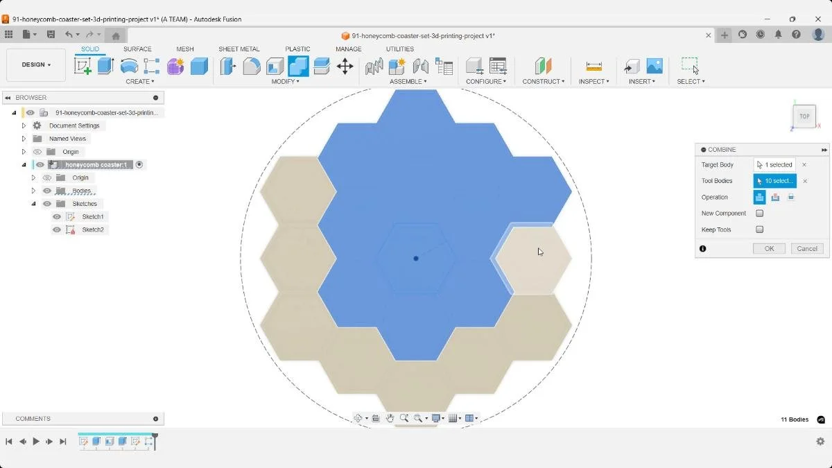
Task: Activate the Zoom tool in navigation bar
Action: pyautogui.click(x=406, y=418)
